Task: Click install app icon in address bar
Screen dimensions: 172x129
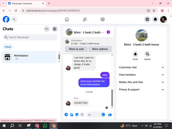Action: [148, 11]
